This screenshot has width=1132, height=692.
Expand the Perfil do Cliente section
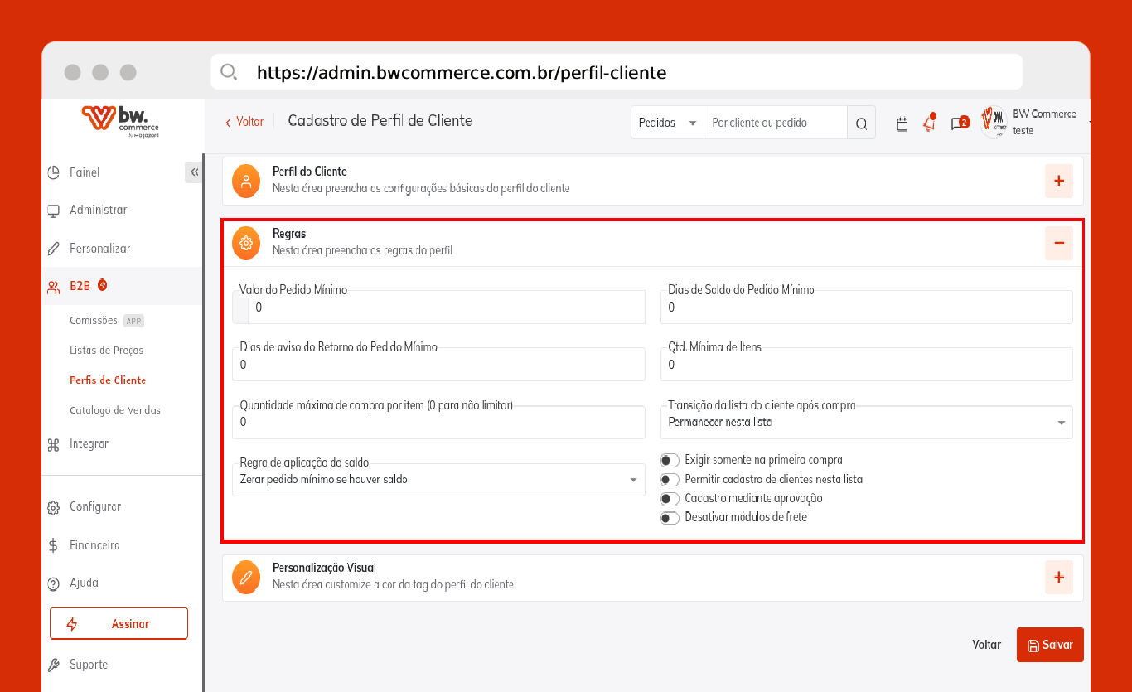coord(1058,181)
